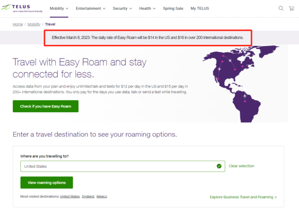Screen dimensions: 299x209
Task: Choose Mexico from most-visited destinations
Action: (x=102, y=196)
